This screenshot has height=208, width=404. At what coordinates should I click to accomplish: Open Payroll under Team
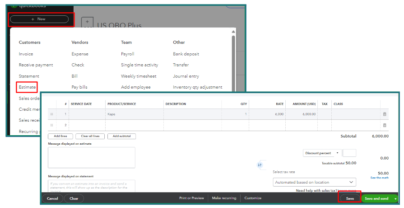pyautogui.click(x=128, y=54)
